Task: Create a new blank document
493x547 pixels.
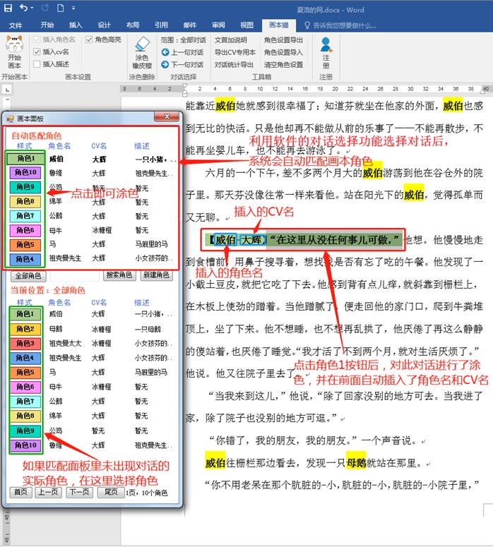Action: click(61, 8)
